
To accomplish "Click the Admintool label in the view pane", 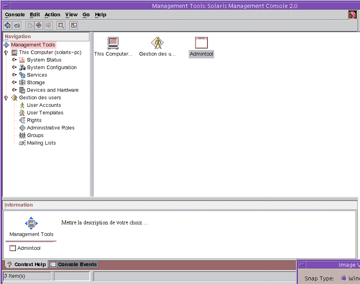I will tap(201, 54).
